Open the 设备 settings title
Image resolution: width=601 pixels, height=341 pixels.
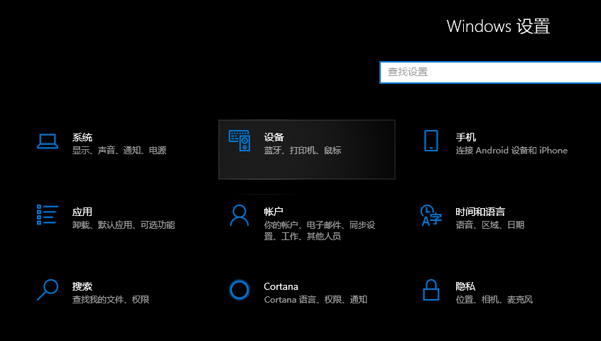click(x=274, y=137)
